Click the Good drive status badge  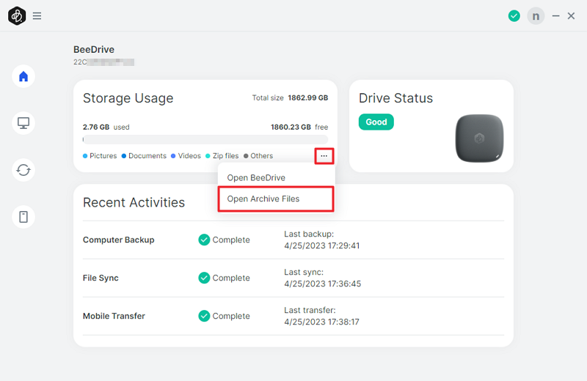[376, 122]
